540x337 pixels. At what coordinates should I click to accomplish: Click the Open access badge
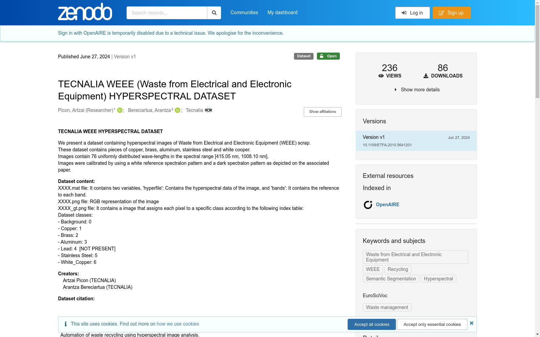[x=328, y=56]
